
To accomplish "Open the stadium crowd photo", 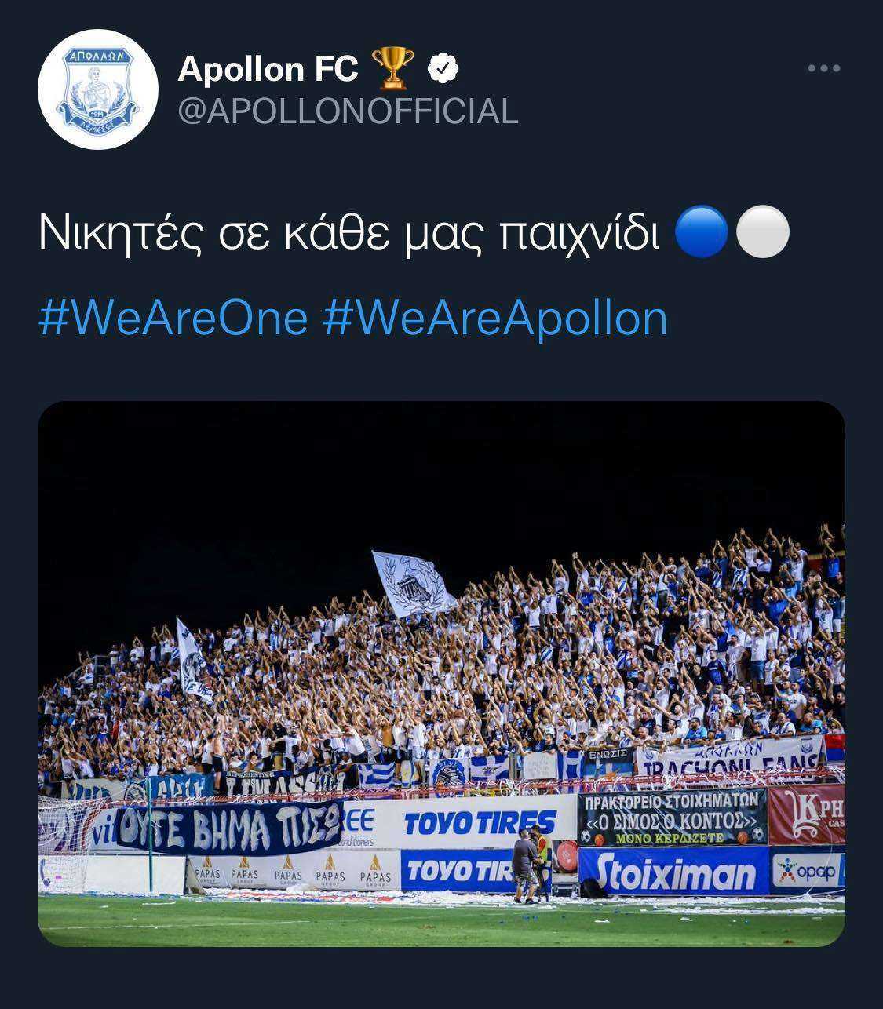I will 441,674.
